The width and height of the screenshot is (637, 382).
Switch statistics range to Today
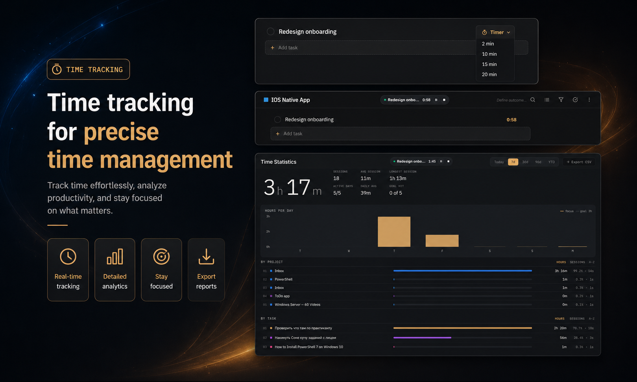tap(499, 162)
